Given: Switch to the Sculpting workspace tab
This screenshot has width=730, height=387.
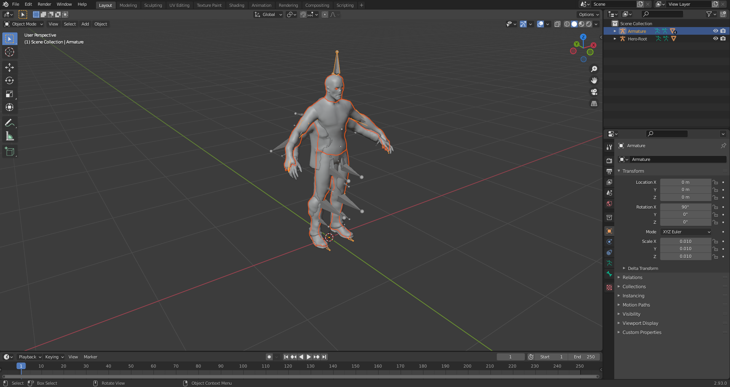Looking at the screenshot, I should click(153, 5).
